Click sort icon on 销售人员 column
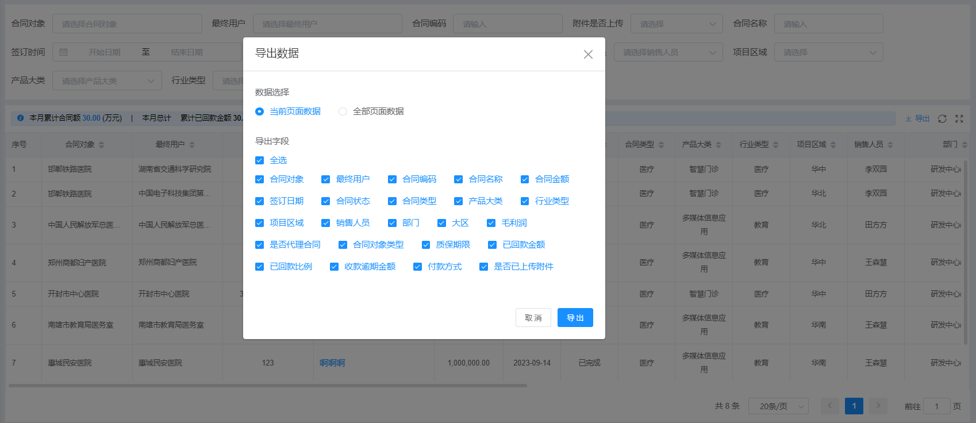The image size is (976, 423). (890, 145)
